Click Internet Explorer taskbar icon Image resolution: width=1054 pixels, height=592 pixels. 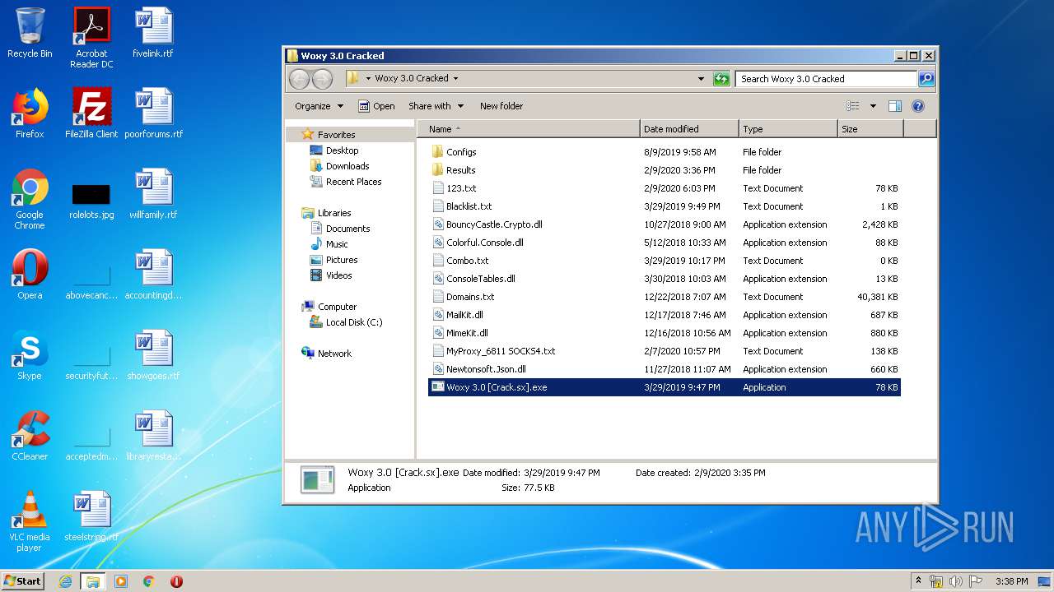66,581
